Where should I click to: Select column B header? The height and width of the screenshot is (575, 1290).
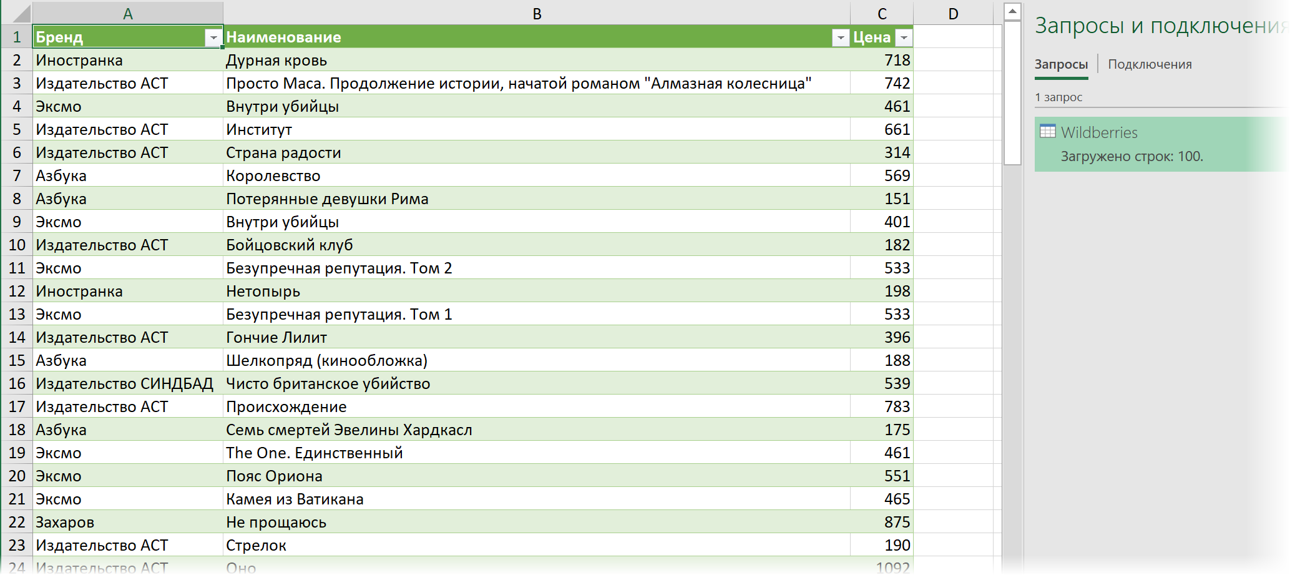(x=537, y=14)
